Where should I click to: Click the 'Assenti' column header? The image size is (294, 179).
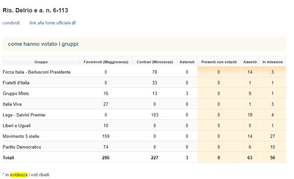tap(250, 62)
